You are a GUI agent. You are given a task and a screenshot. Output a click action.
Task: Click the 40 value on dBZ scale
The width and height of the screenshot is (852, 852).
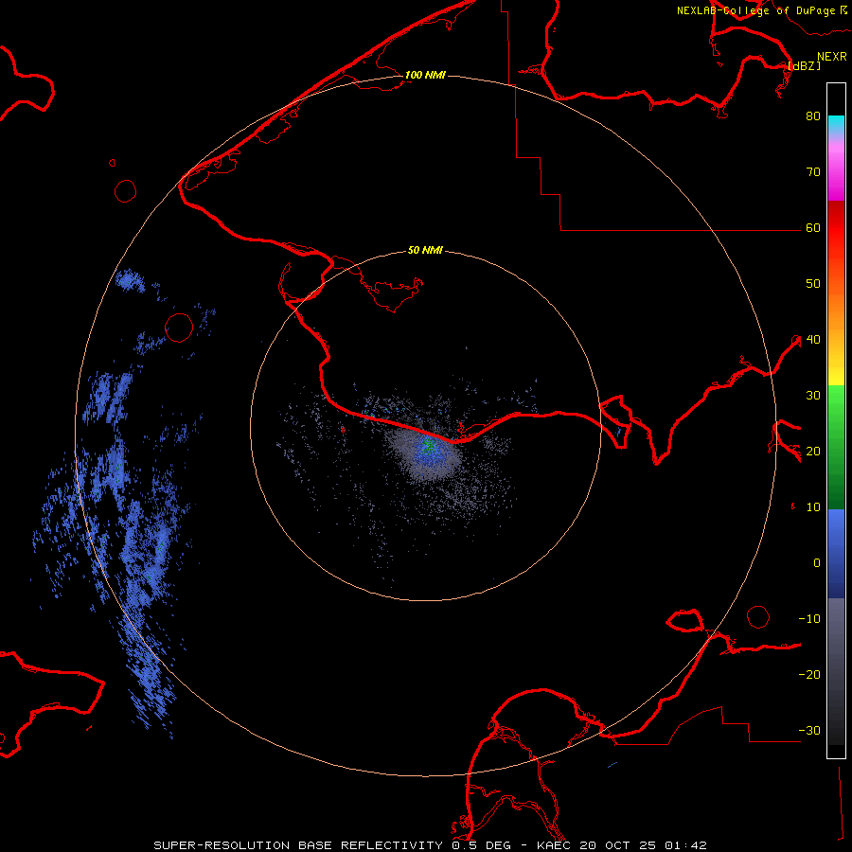(x=813, y=340)
